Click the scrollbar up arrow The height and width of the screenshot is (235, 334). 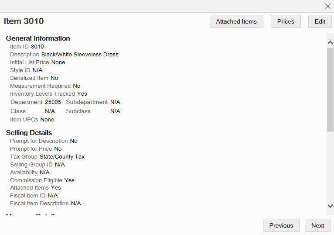[330, 43]
